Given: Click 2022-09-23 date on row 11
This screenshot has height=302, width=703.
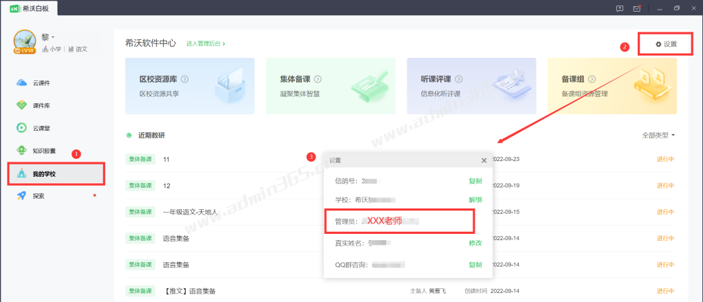Looking at the screenshot, I should pos(506,159).
